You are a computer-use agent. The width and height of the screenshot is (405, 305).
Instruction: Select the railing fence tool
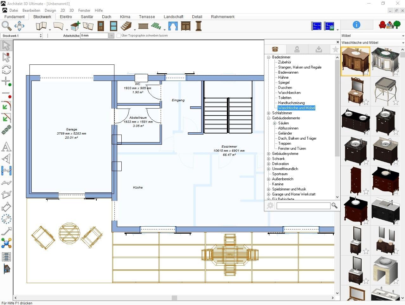[x=143, y=26]
